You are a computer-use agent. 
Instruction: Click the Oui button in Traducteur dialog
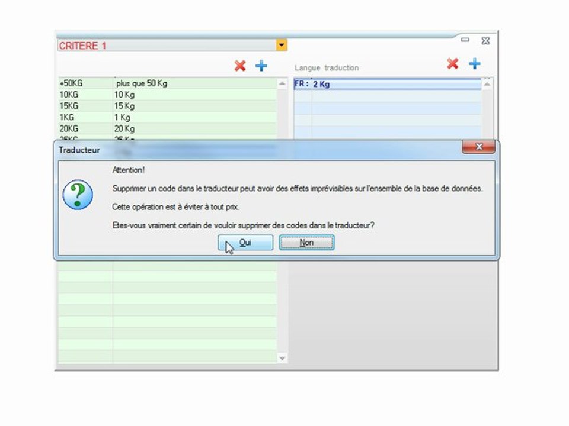245,243
